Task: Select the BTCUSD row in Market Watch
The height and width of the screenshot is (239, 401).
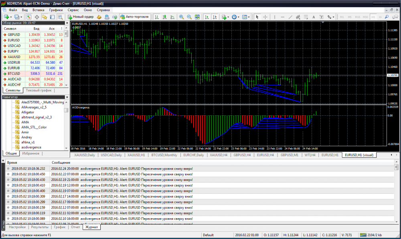Action: pyautogui.click(x=14, y=74)
